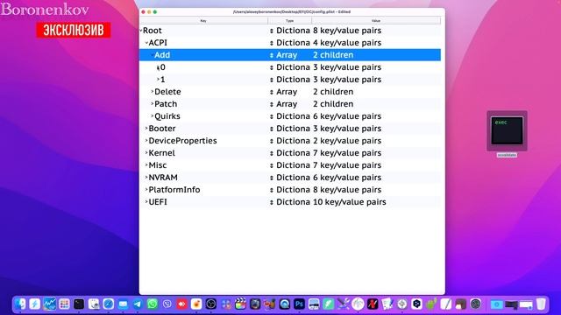The height and width of the screenshot is (315, 561).
Task: Select the ocvalidate exec file on desktop
Action: (x=507, y=131)
